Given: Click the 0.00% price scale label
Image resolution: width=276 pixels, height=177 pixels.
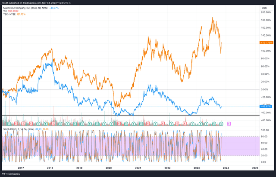Looking at the screenshot, I should tap(266, 89).
